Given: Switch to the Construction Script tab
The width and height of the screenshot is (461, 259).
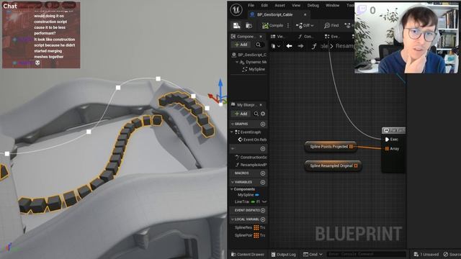Looking at the screenshot, I should [x=305, y=37].
